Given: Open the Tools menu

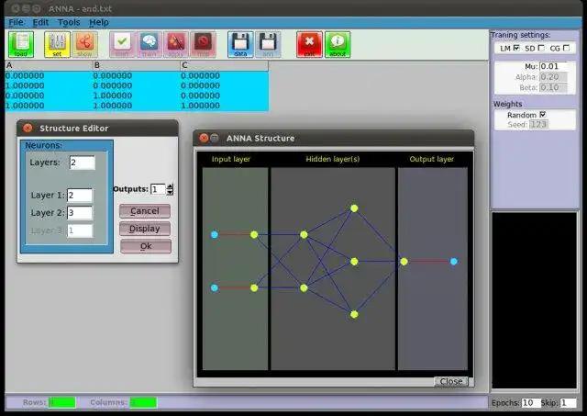Looking at the screenshot, I should pyautogui.click(x=69, y=22).
